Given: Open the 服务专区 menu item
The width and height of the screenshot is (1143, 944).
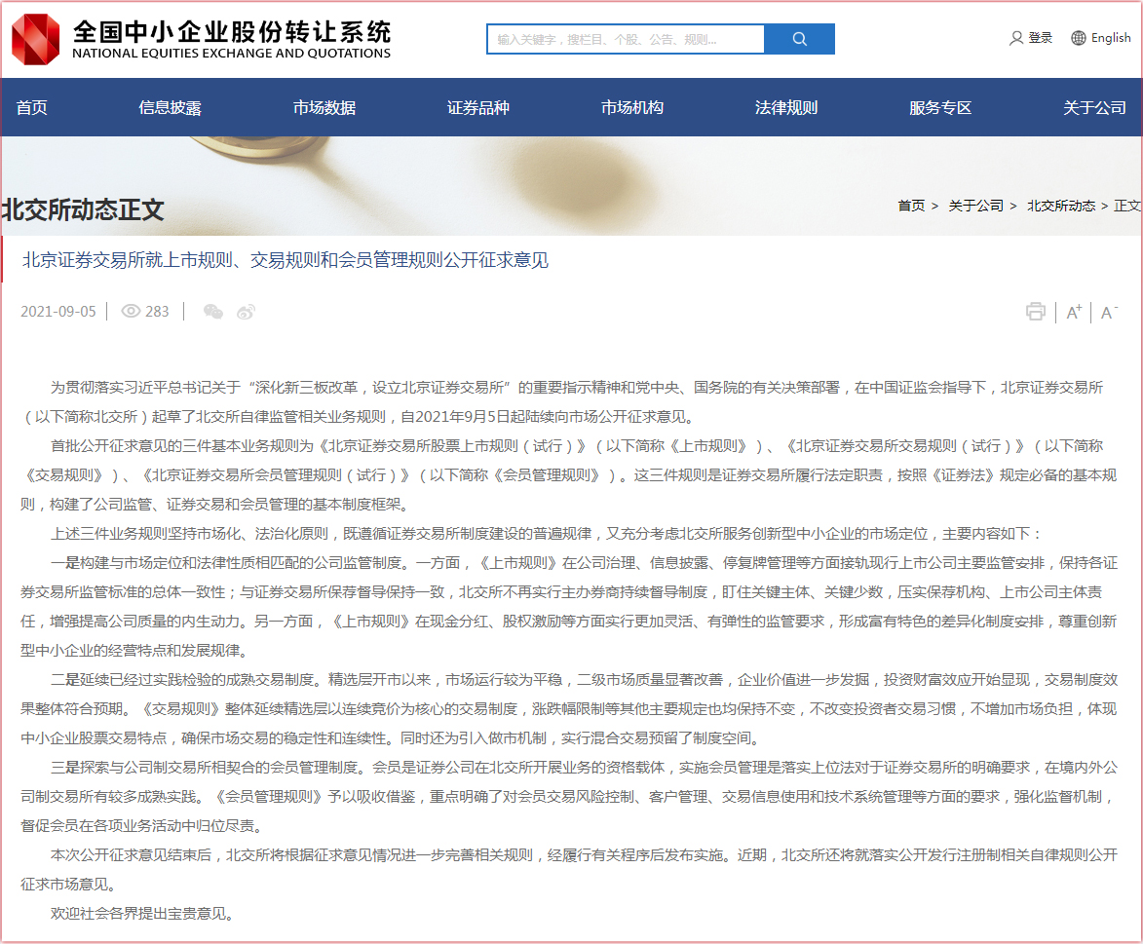Looking at the screenshot, I should pyautogui.click(x=939, y=108).
